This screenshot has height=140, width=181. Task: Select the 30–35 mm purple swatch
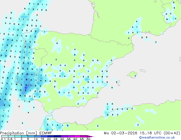[64, 136]
